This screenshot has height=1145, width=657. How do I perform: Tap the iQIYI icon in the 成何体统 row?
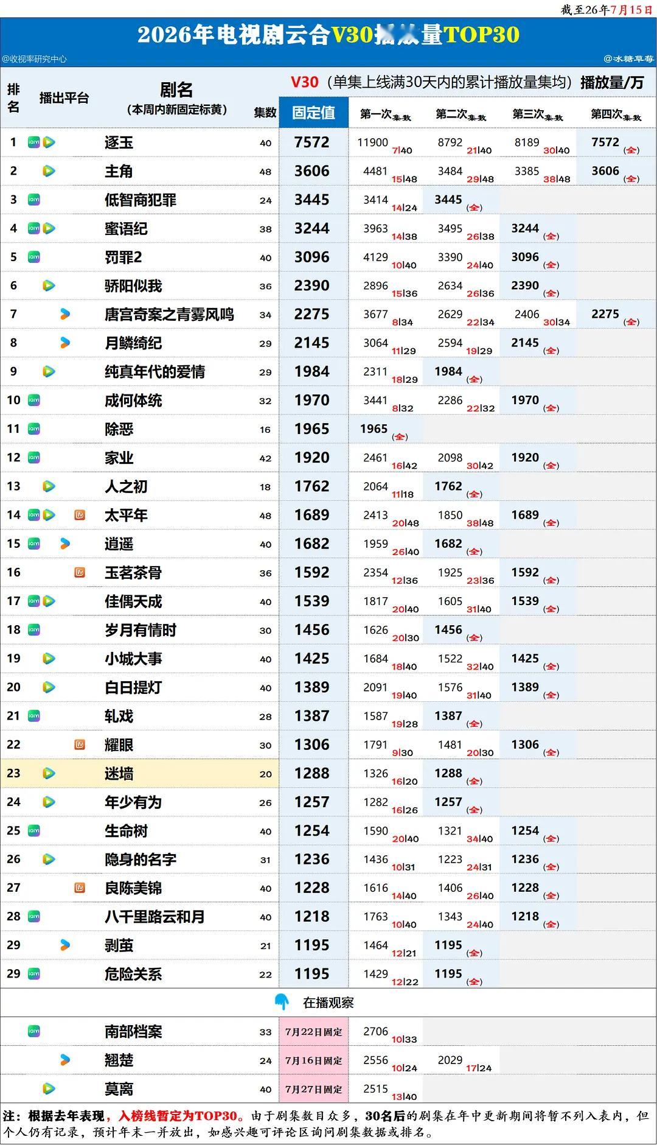pos(34,400)
